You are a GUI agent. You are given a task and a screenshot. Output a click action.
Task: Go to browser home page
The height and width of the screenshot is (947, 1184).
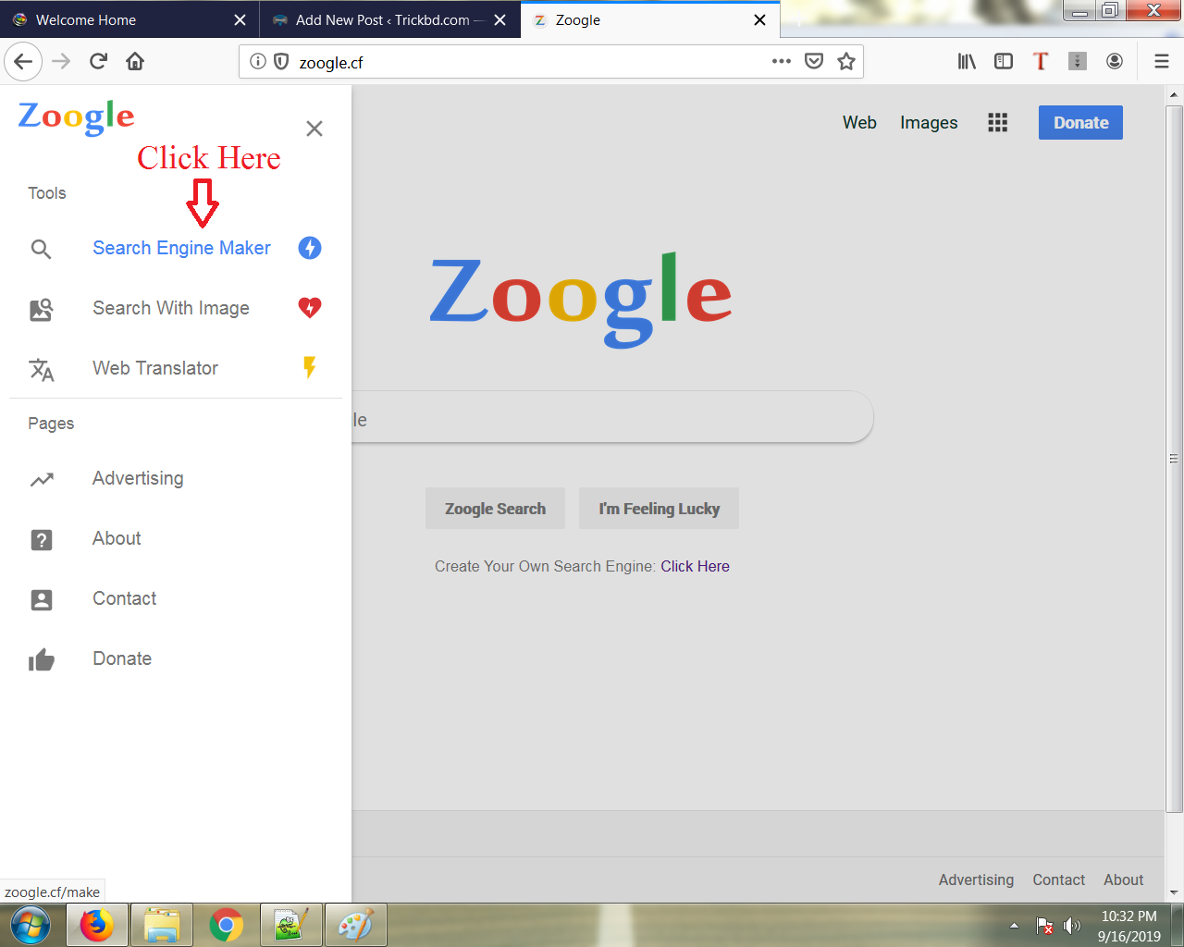click(135, 62)
